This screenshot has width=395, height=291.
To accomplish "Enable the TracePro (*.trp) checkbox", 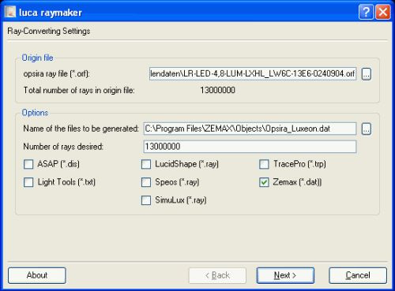I will tap(264, 164).
